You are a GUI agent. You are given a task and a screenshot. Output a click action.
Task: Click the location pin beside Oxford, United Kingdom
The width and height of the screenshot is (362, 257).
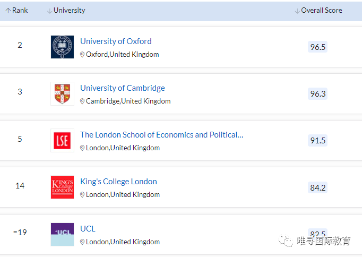(x=82, y=55)
